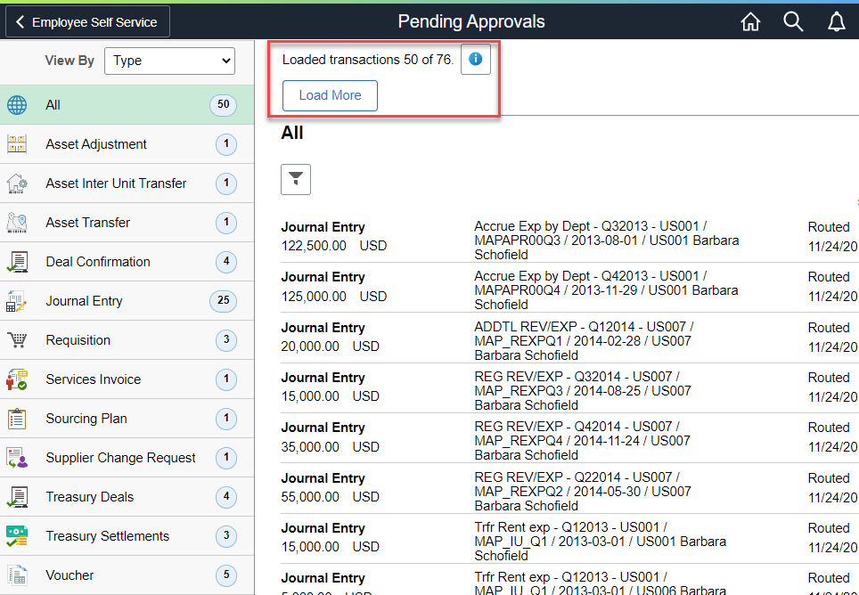Open the notifications bell icon

[836, 22]
